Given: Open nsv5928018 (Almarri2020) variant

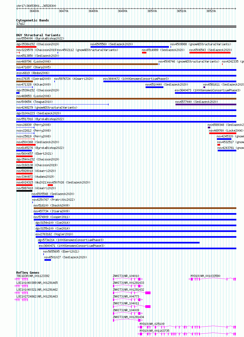Looking at the screenshot, I should pyautogui.click(x=36, y=171).
